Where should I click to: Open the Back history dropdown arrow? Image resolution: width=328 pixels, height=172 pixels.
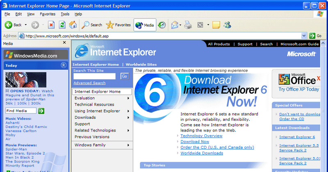tap(26, 25)
